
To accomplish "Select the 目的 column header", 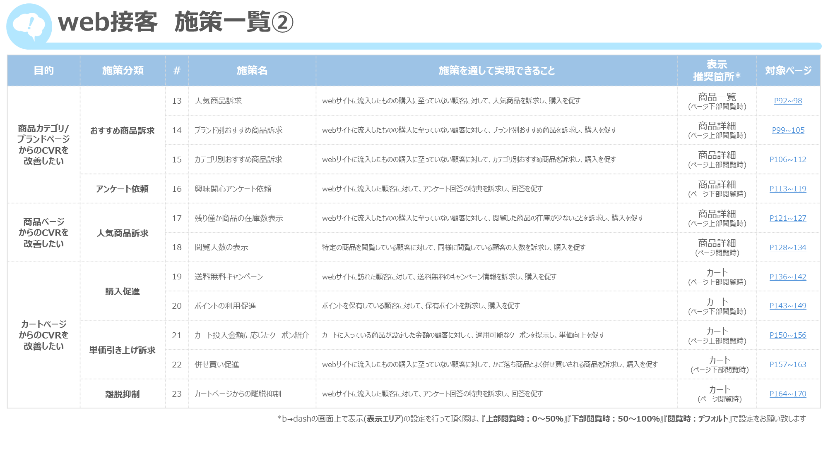I will pos(43,71).
